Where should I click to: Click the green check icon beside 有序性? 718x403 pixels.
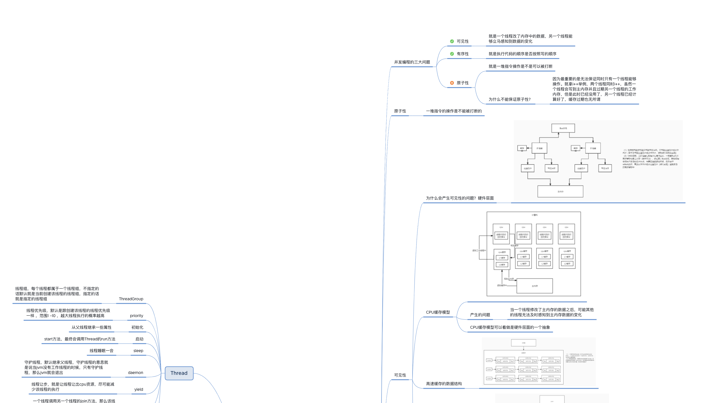pos(452,54)
